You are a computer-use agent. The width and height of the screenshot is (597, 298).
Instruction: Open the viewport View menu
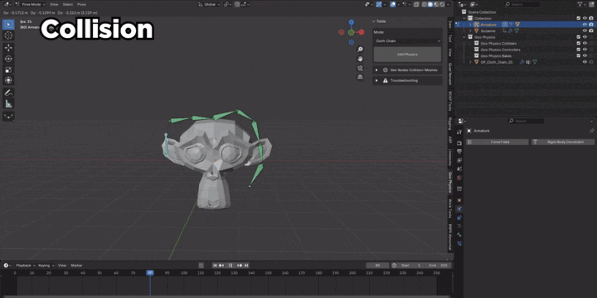(54, 4)
